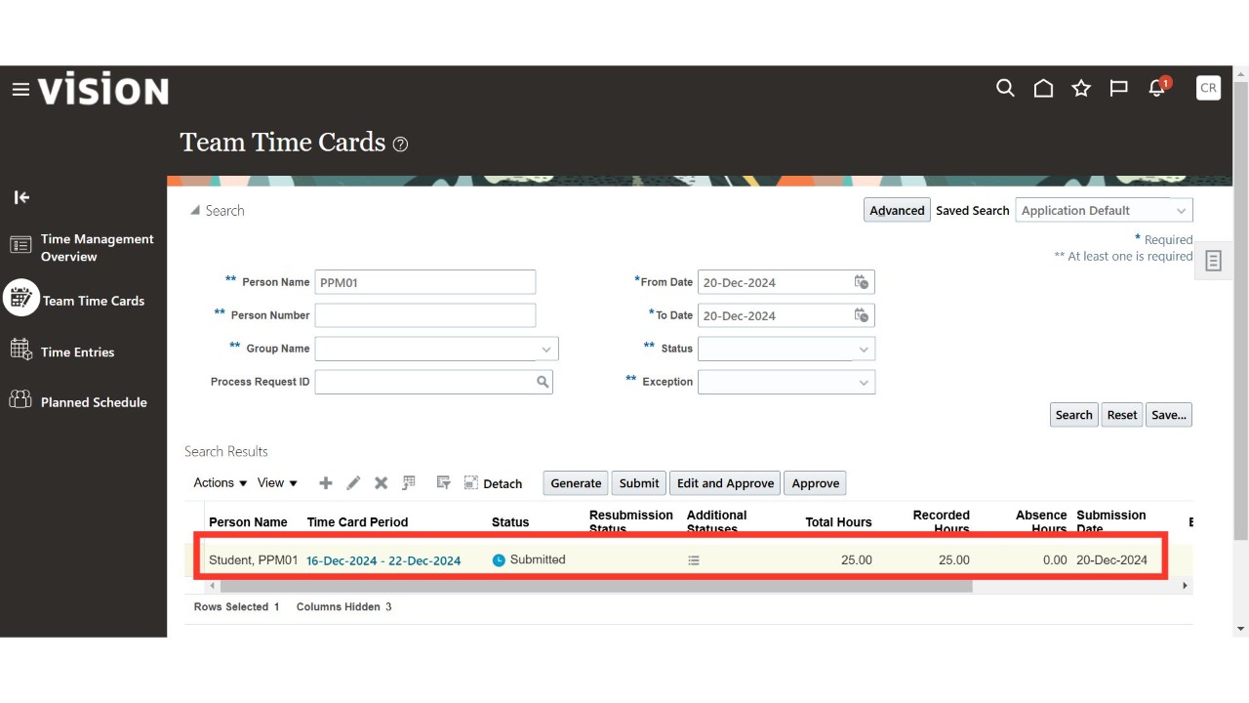Click the Person Number input field
The height and width of the screenshot is (703, 1249).
pos(425,315)
